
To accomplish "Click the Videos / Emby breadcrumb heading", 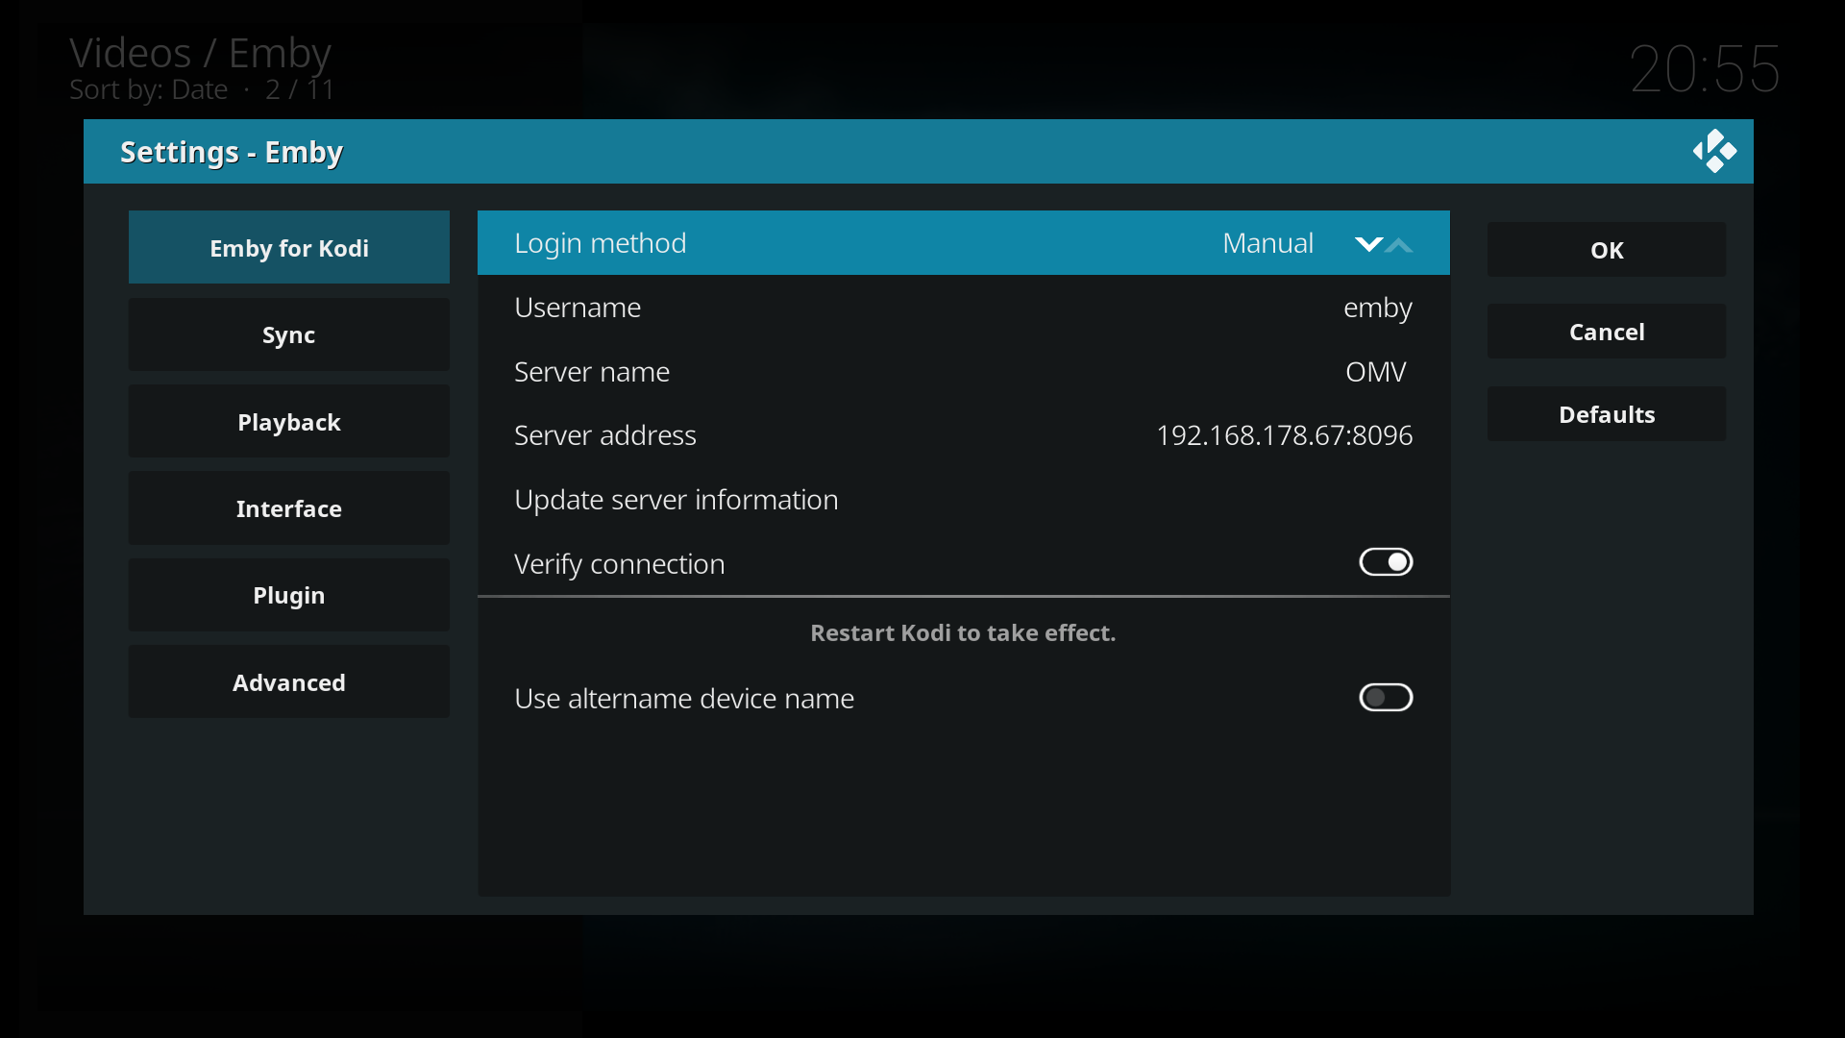I will click(x=200, y=53).
